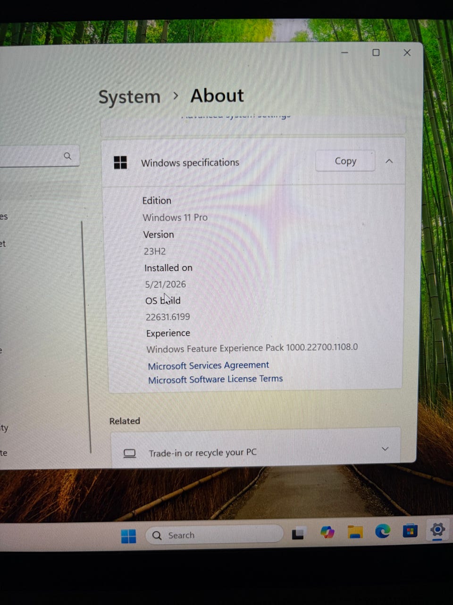The width and height of the screenshot is (453, 605).
Task: Minimize the Settings window
Action: click(344, 52)
